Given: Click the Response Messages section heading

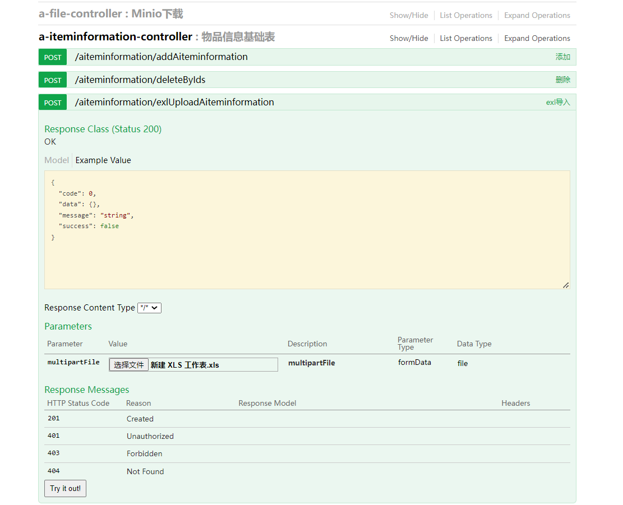Looking at the screenshot, I should [x=86, y=390].
